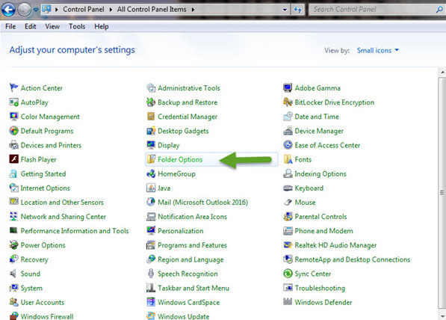Screen dimensions: 446x320
Task: Open the Backup and Restore icon
Action: (151, 102)
